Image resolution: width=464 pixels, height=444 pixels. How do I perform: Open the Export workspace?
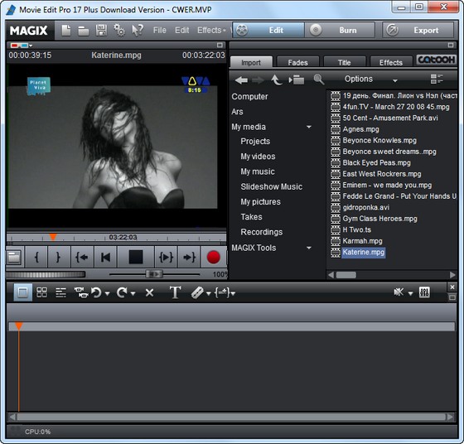coord(418,30)
